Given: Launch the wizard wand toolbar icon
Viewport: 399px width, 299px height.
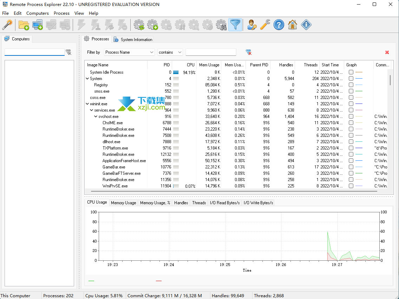Looking at the screenshot, I should (7, 25).
